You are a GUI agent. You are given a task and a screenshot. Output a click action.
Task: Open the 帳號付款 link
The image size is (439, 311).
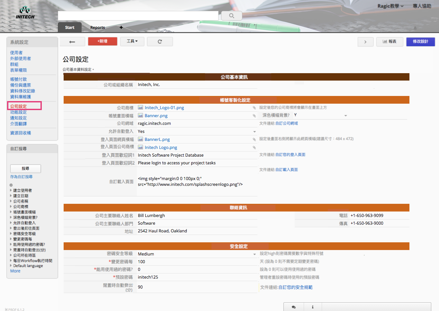[18, 79]
